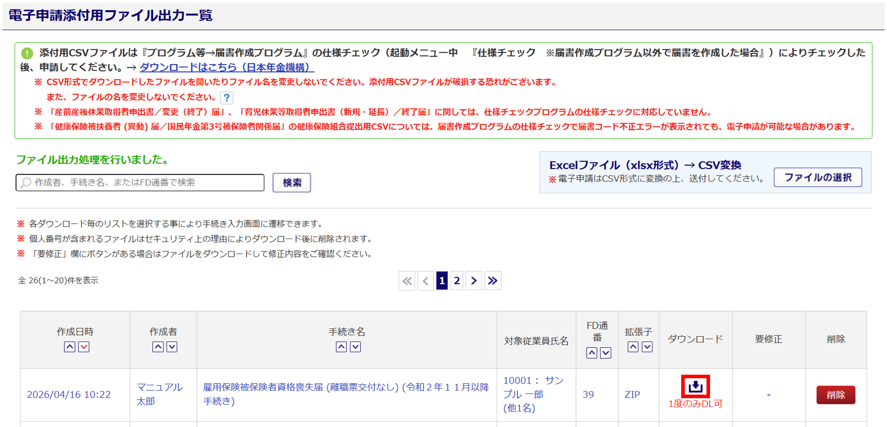Viewport: 887px width, 427px height.
Task: Click the download icon for FD 39
Action: pyautogui.click(x=695, y=386)
